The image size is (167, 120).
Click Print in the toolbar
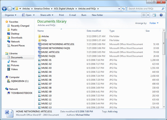[x=61, y=15]
